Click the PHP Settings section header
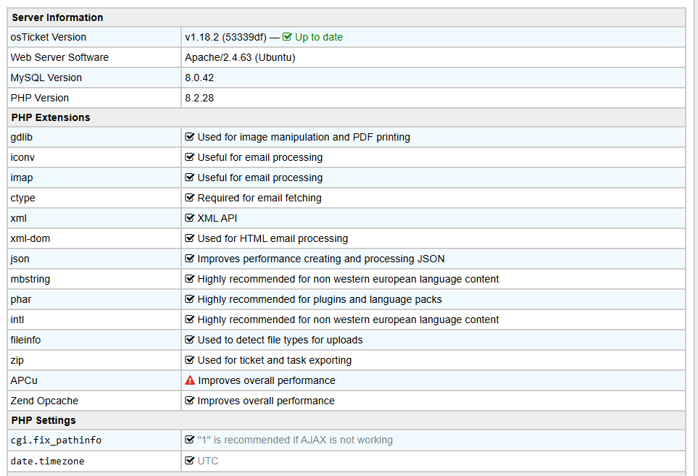This screenshot has width=698, height=476. pyautogui.click(x=346, y=420)
